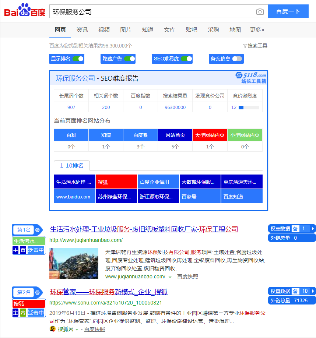Click first result's 外链总量 badge
Image resolution: width=316 pixels, height=338 pixels.
[292, 238]
